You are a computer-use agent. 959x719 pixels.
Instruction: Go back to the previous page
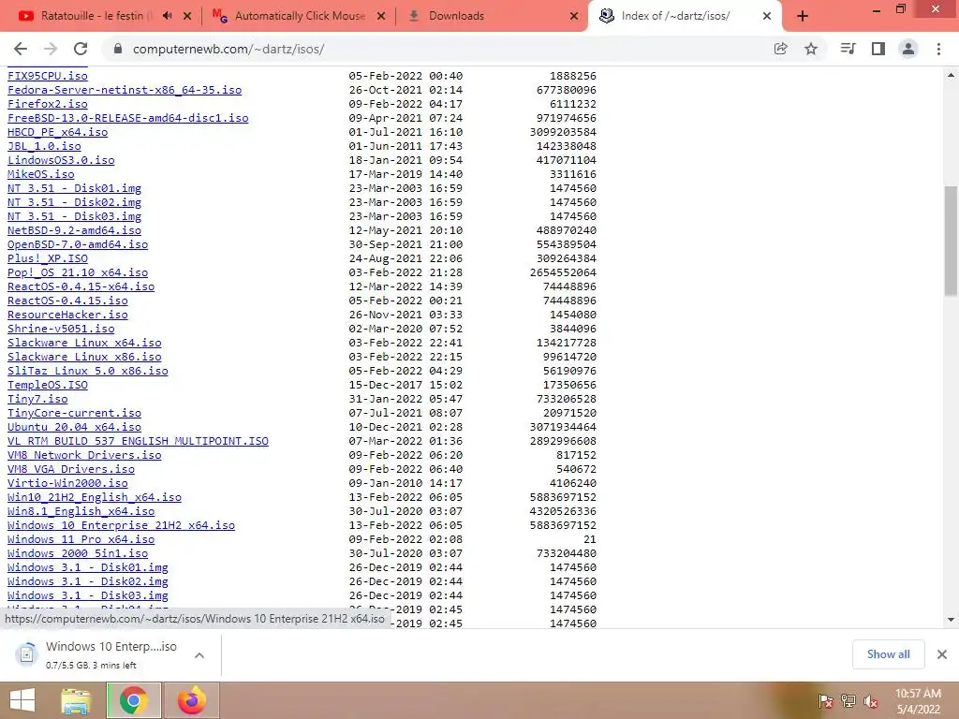tap(21, 49)
